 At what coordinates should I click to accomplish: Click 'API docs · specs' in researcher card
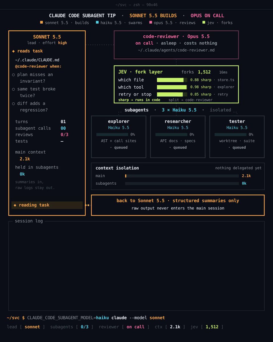178,141
